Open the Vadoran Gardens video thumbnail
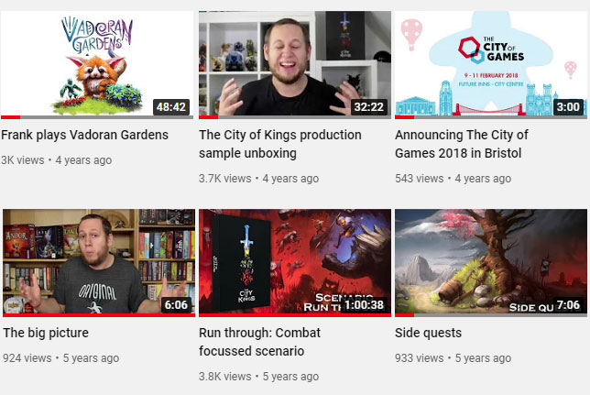Image resolution: width=590 pixels, height=395 pixels. tap(97, 64)
